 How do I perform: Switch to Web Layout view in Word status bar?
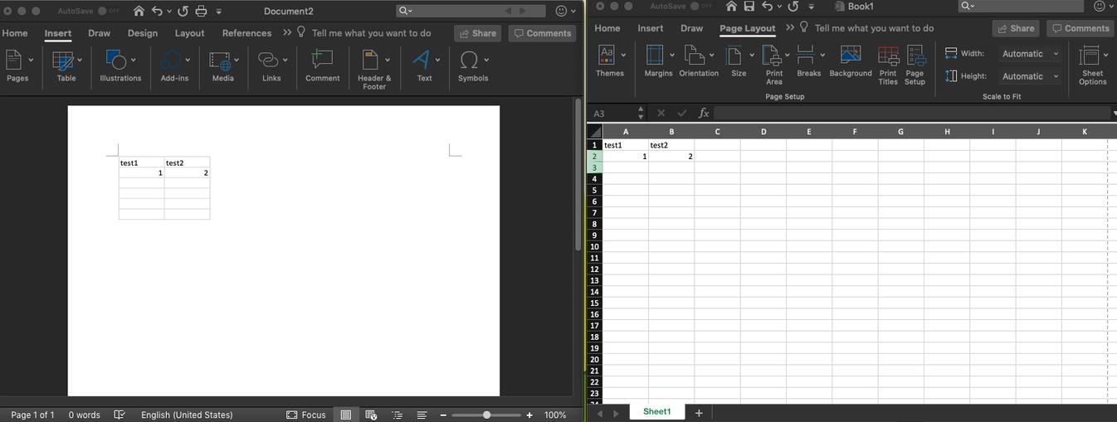coord(371,415)
